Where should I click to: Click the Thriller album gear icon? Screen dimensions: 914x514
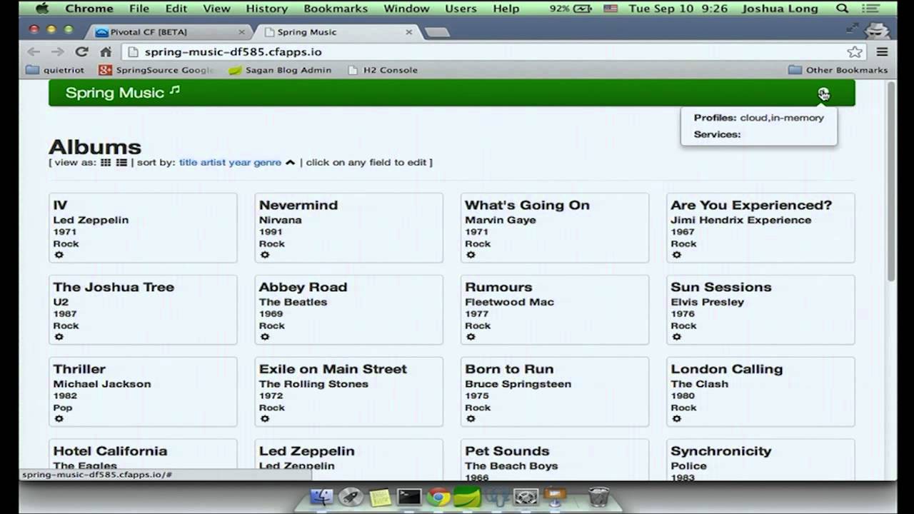59,419
